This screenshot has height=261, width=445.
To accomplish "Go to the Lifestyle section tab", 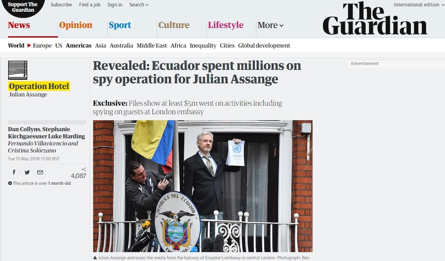I will pyautogui.click(x=226, y=25).
